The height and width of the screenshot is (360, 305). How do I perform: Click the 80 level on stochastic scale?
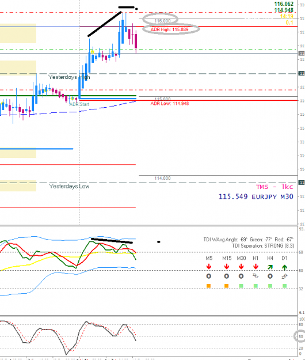pos(301,325)
